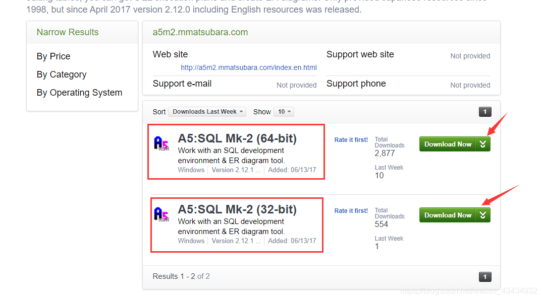Click Download Now for A5:SQL Mk-2 (32-bit)
The height and width of the screenshot is (300, 542).
(x=448, y=215)
